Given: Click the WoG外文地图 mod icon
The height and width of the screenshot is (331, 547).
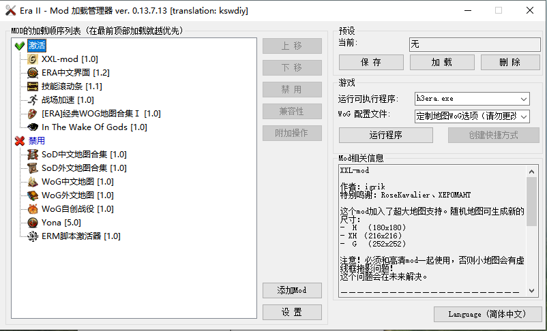Looking at the screenshot, I should click(33, 195).
